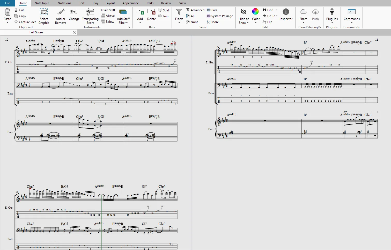Click the Capture Idea lightbulb icon
Screen dimensions: 391x250
[x=16, y=22]
